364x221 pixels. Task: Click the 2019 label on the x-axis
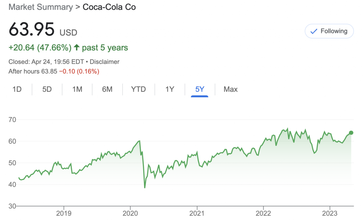click(64, 213)
